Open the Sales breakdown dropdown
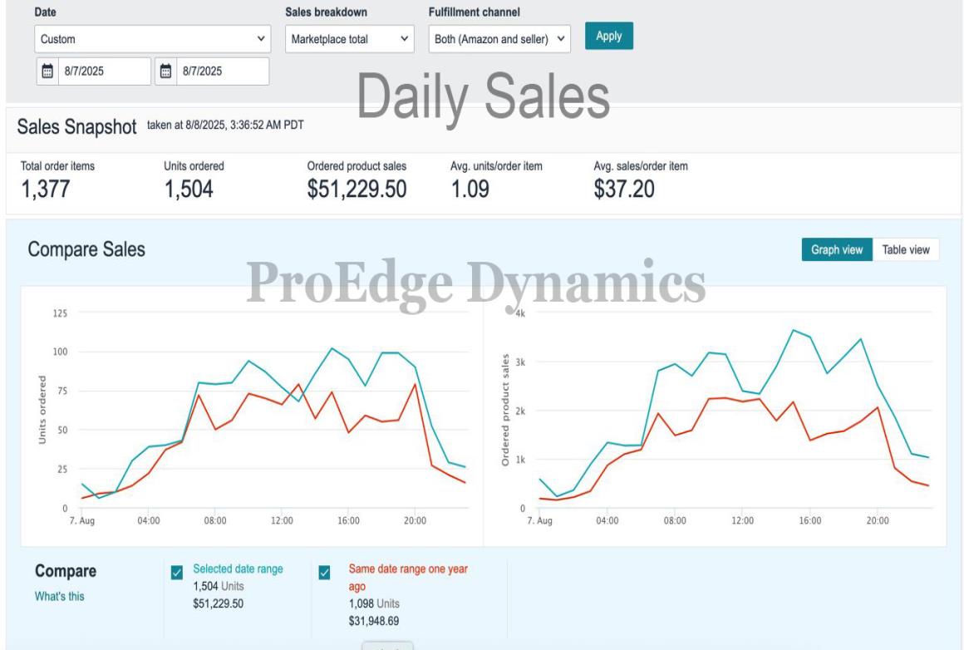Screen dimensions: 964x650 (349, 38)
